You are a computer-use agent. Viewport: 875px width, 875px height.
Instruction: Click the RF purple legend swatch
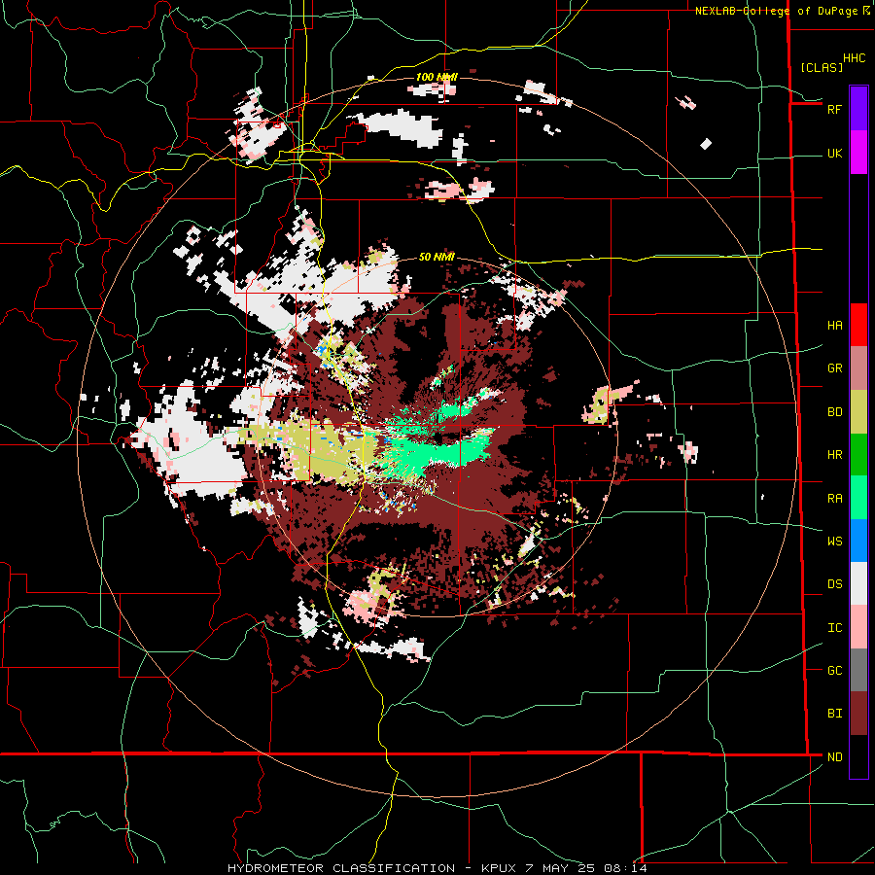[858, 109]
